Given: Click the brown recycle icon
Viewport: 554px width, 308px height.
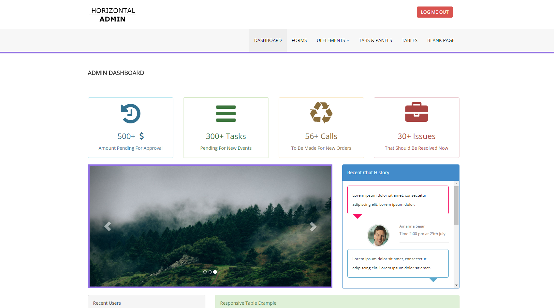Looking at the screenshot, I should pyautogui.click(x=321, y=113).
